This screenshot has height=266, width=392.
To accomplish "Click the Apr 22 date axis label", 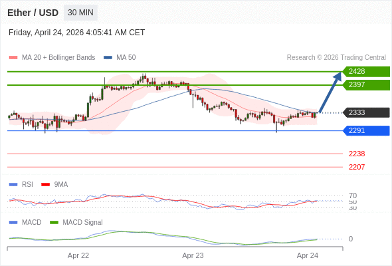I will pos(78,255).
